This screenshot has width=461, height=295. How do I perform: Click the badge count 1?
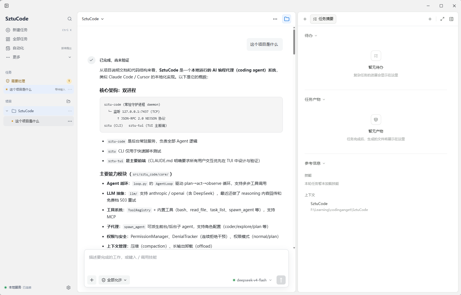point(69,81)
